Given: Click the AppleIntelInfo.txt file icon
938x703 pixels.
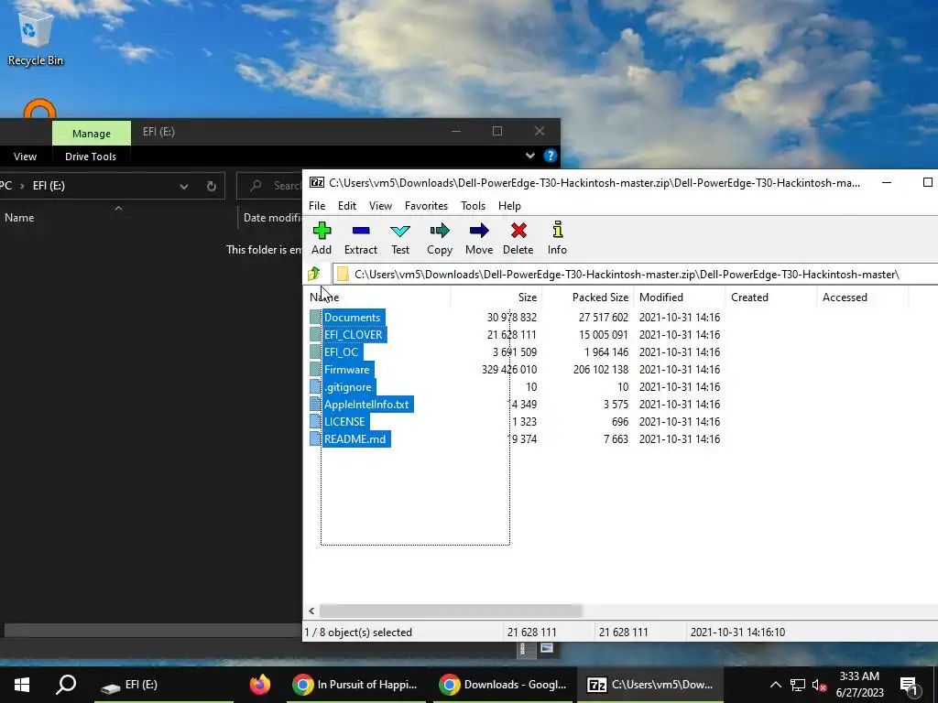Looking at the screenshot, I should point(315,404).
